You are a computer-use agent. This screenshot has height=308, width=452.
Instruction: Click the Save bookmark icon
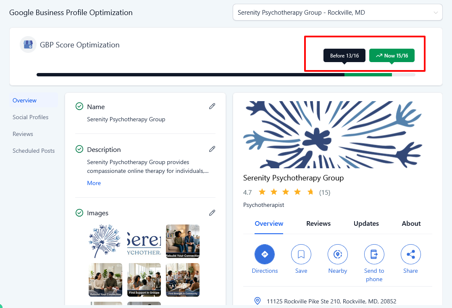[301, 254]
